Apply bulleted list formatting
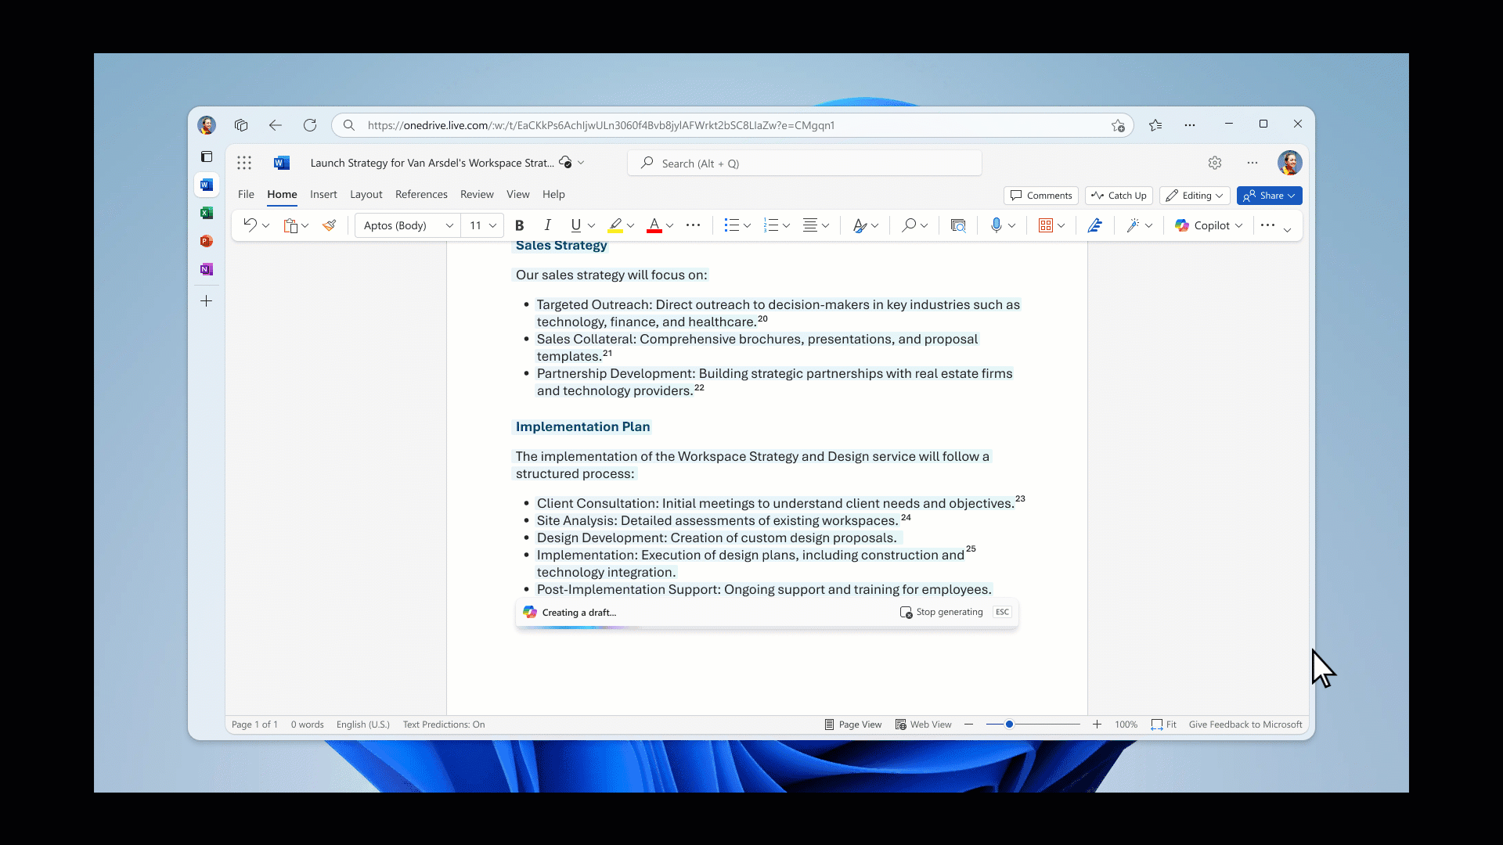1503x845 pixels. [x=731, y=225]
